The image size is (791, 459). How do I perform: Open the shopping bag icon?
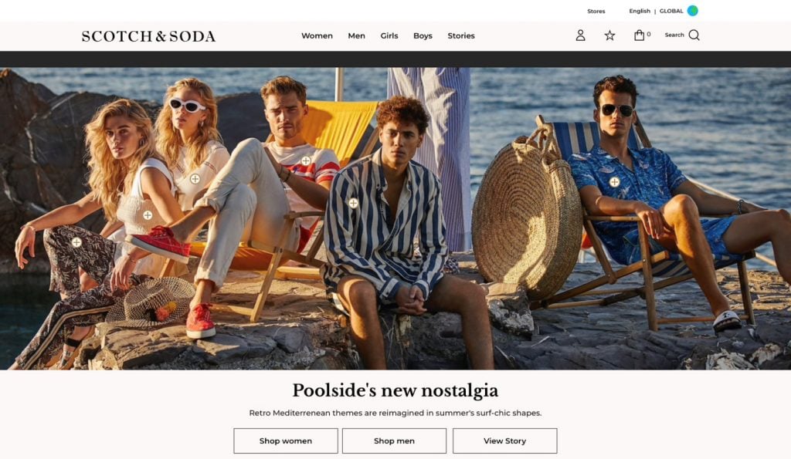click(639, 35)
